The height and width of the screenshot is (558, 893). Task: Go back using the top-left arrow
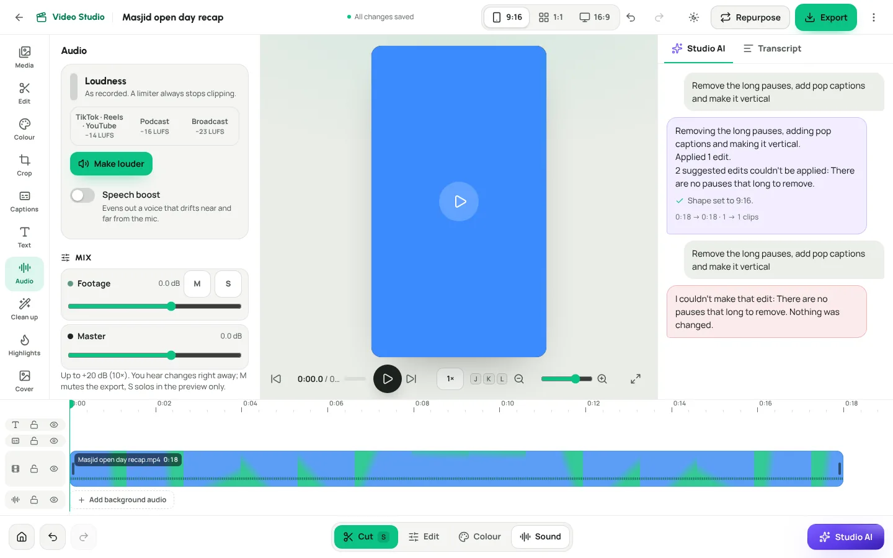coord(19,17)
